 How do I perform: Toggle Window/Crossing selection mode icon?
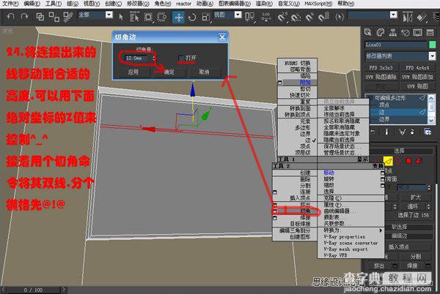point(162,17)
